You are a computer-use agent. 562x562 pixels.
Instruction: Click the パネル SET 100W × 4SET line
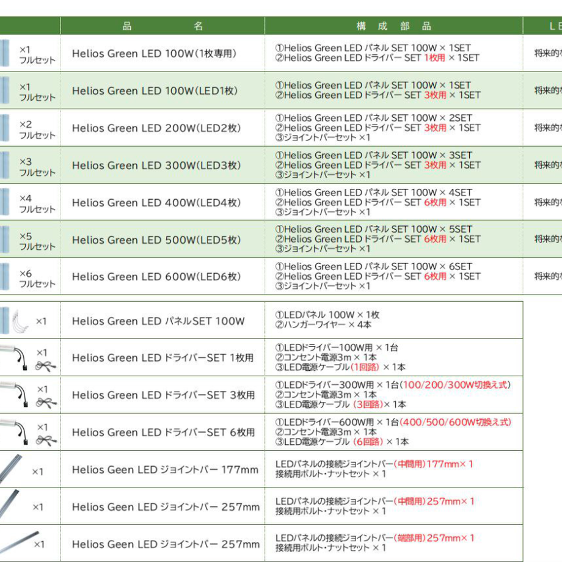[x=373, y=192]
